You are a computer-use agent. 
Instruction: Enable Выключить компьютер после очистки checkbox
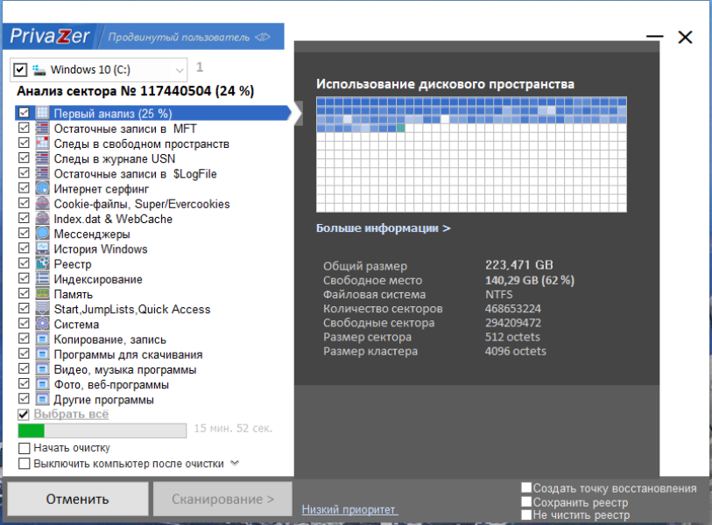[x=24, y=464]
